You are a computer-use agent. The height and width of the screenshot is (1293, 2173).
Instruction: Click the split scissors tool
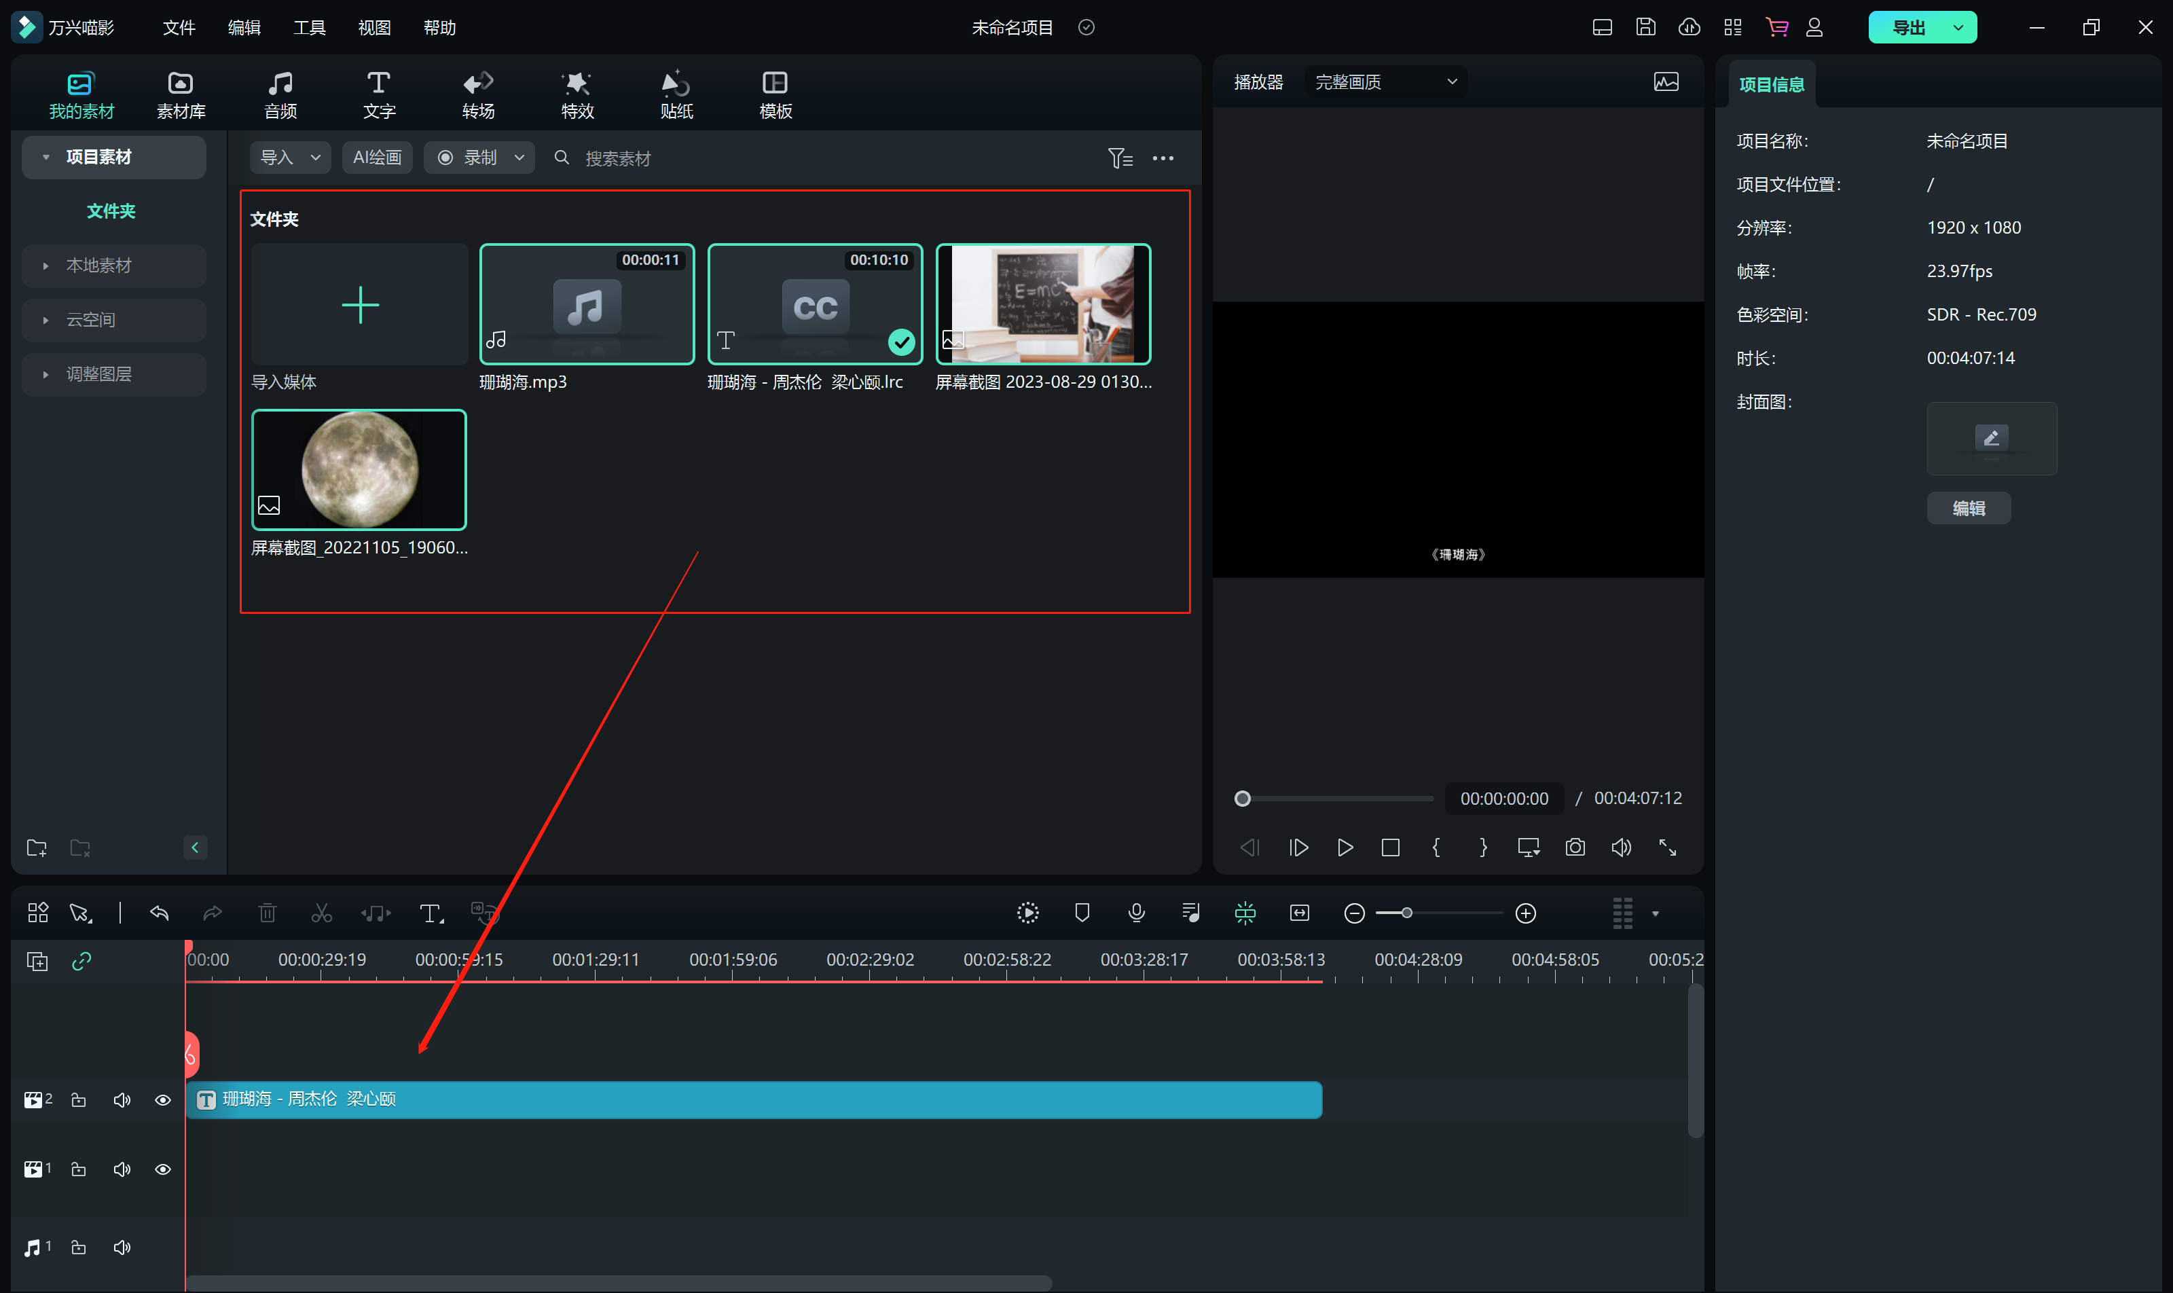pos(321,912)
